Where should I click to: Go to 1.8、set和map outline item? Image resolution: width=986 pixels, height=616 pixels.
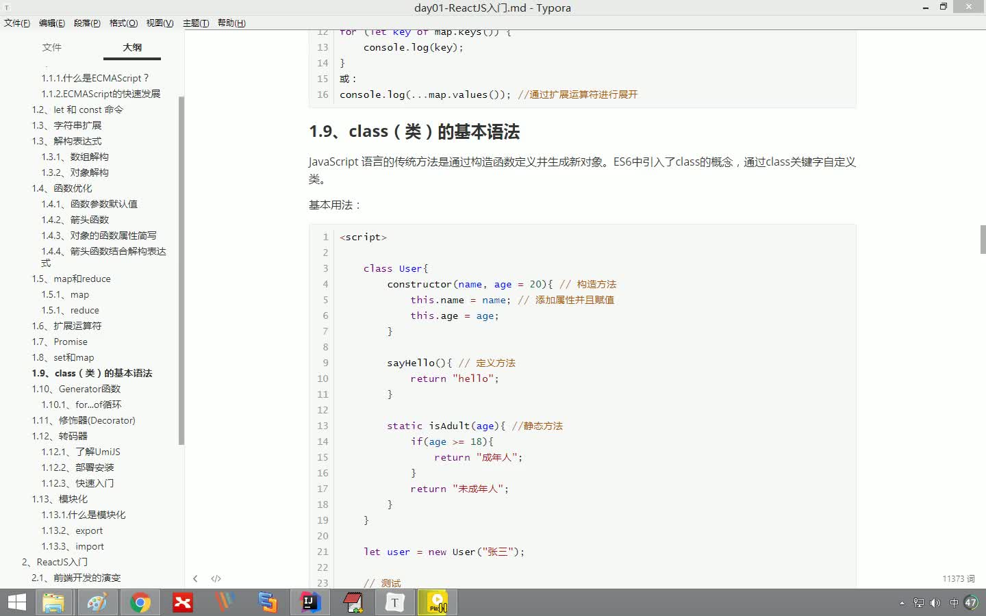tap(63, 357)
